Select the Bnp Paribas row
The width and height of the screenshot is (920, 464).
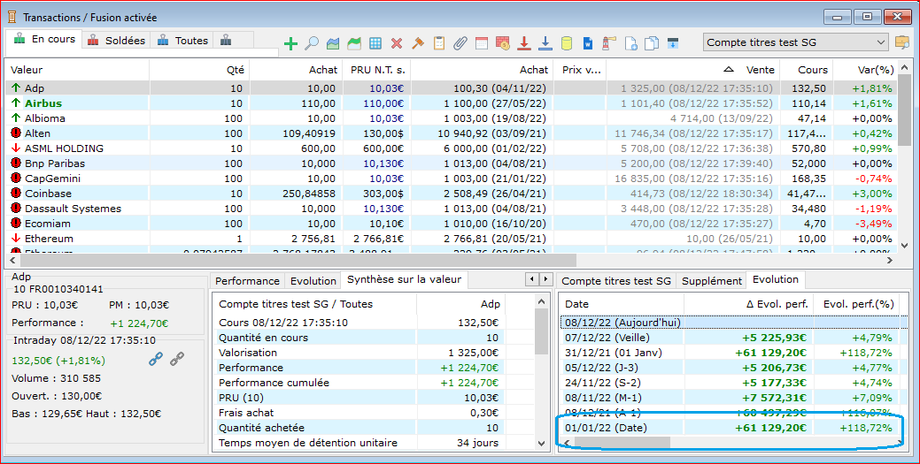pos(452,164)
